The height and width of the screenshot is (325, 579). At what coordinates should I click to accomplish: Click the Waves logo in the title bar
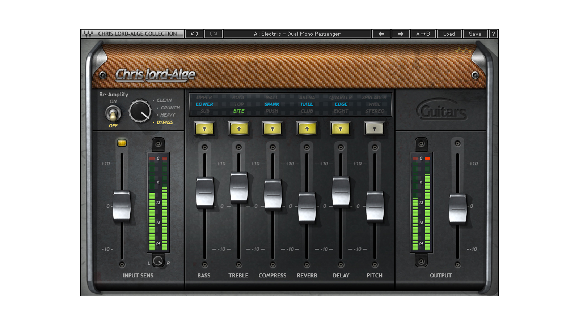(x=88, y=34)
